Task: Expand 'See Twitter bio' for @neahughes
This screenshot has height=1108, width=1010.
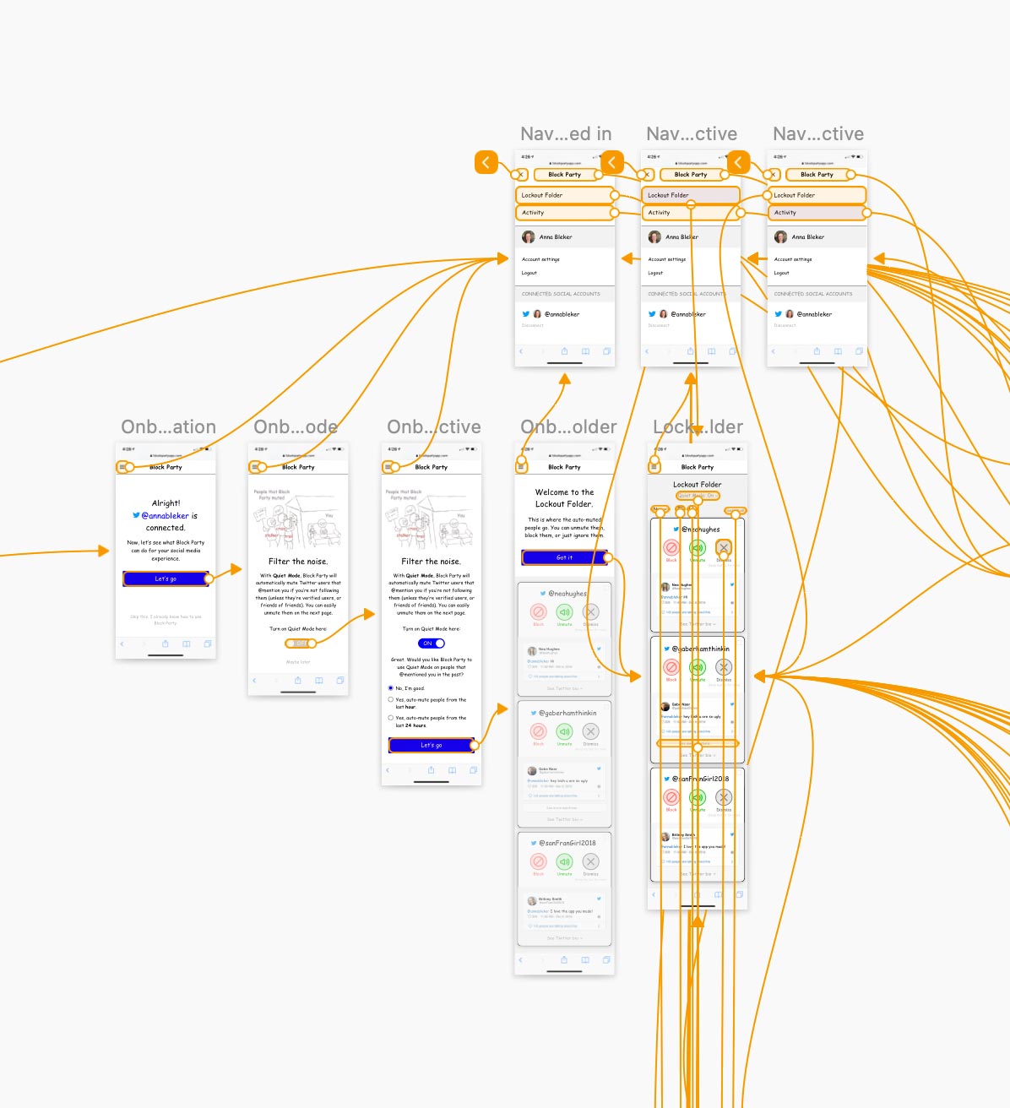Action: click(696, 625)
